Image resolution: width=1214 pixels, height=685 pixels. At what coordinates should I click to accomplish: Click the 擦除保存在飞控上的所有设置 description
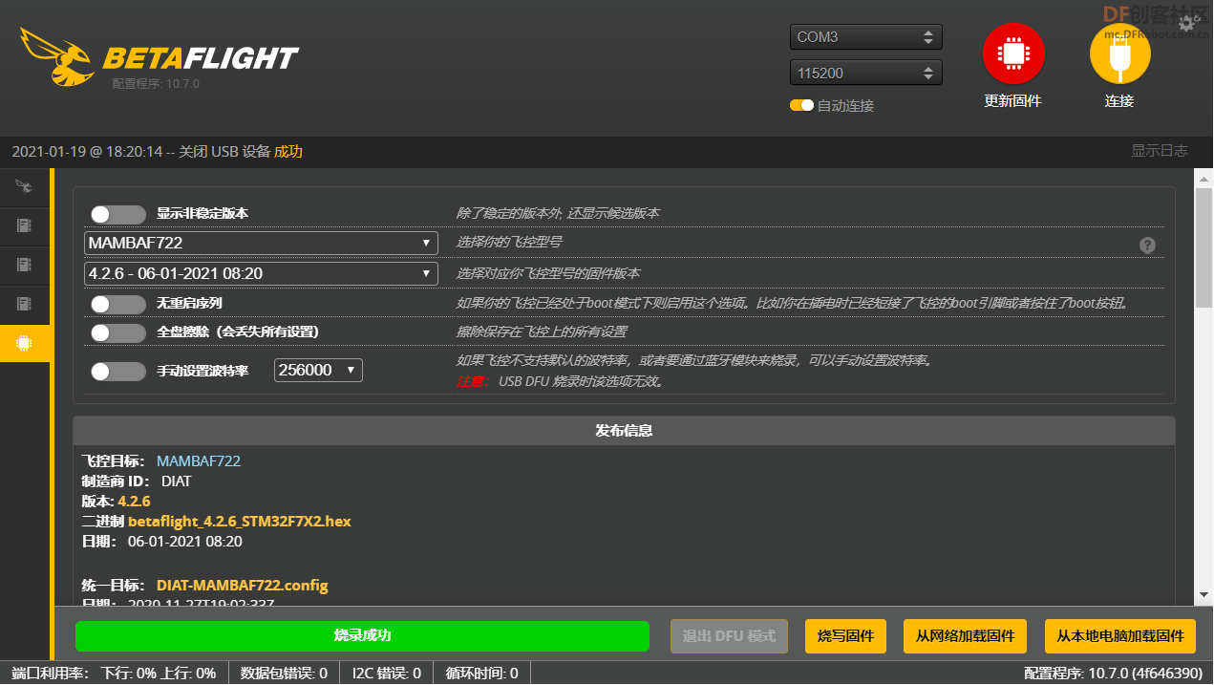coord(542,332)
